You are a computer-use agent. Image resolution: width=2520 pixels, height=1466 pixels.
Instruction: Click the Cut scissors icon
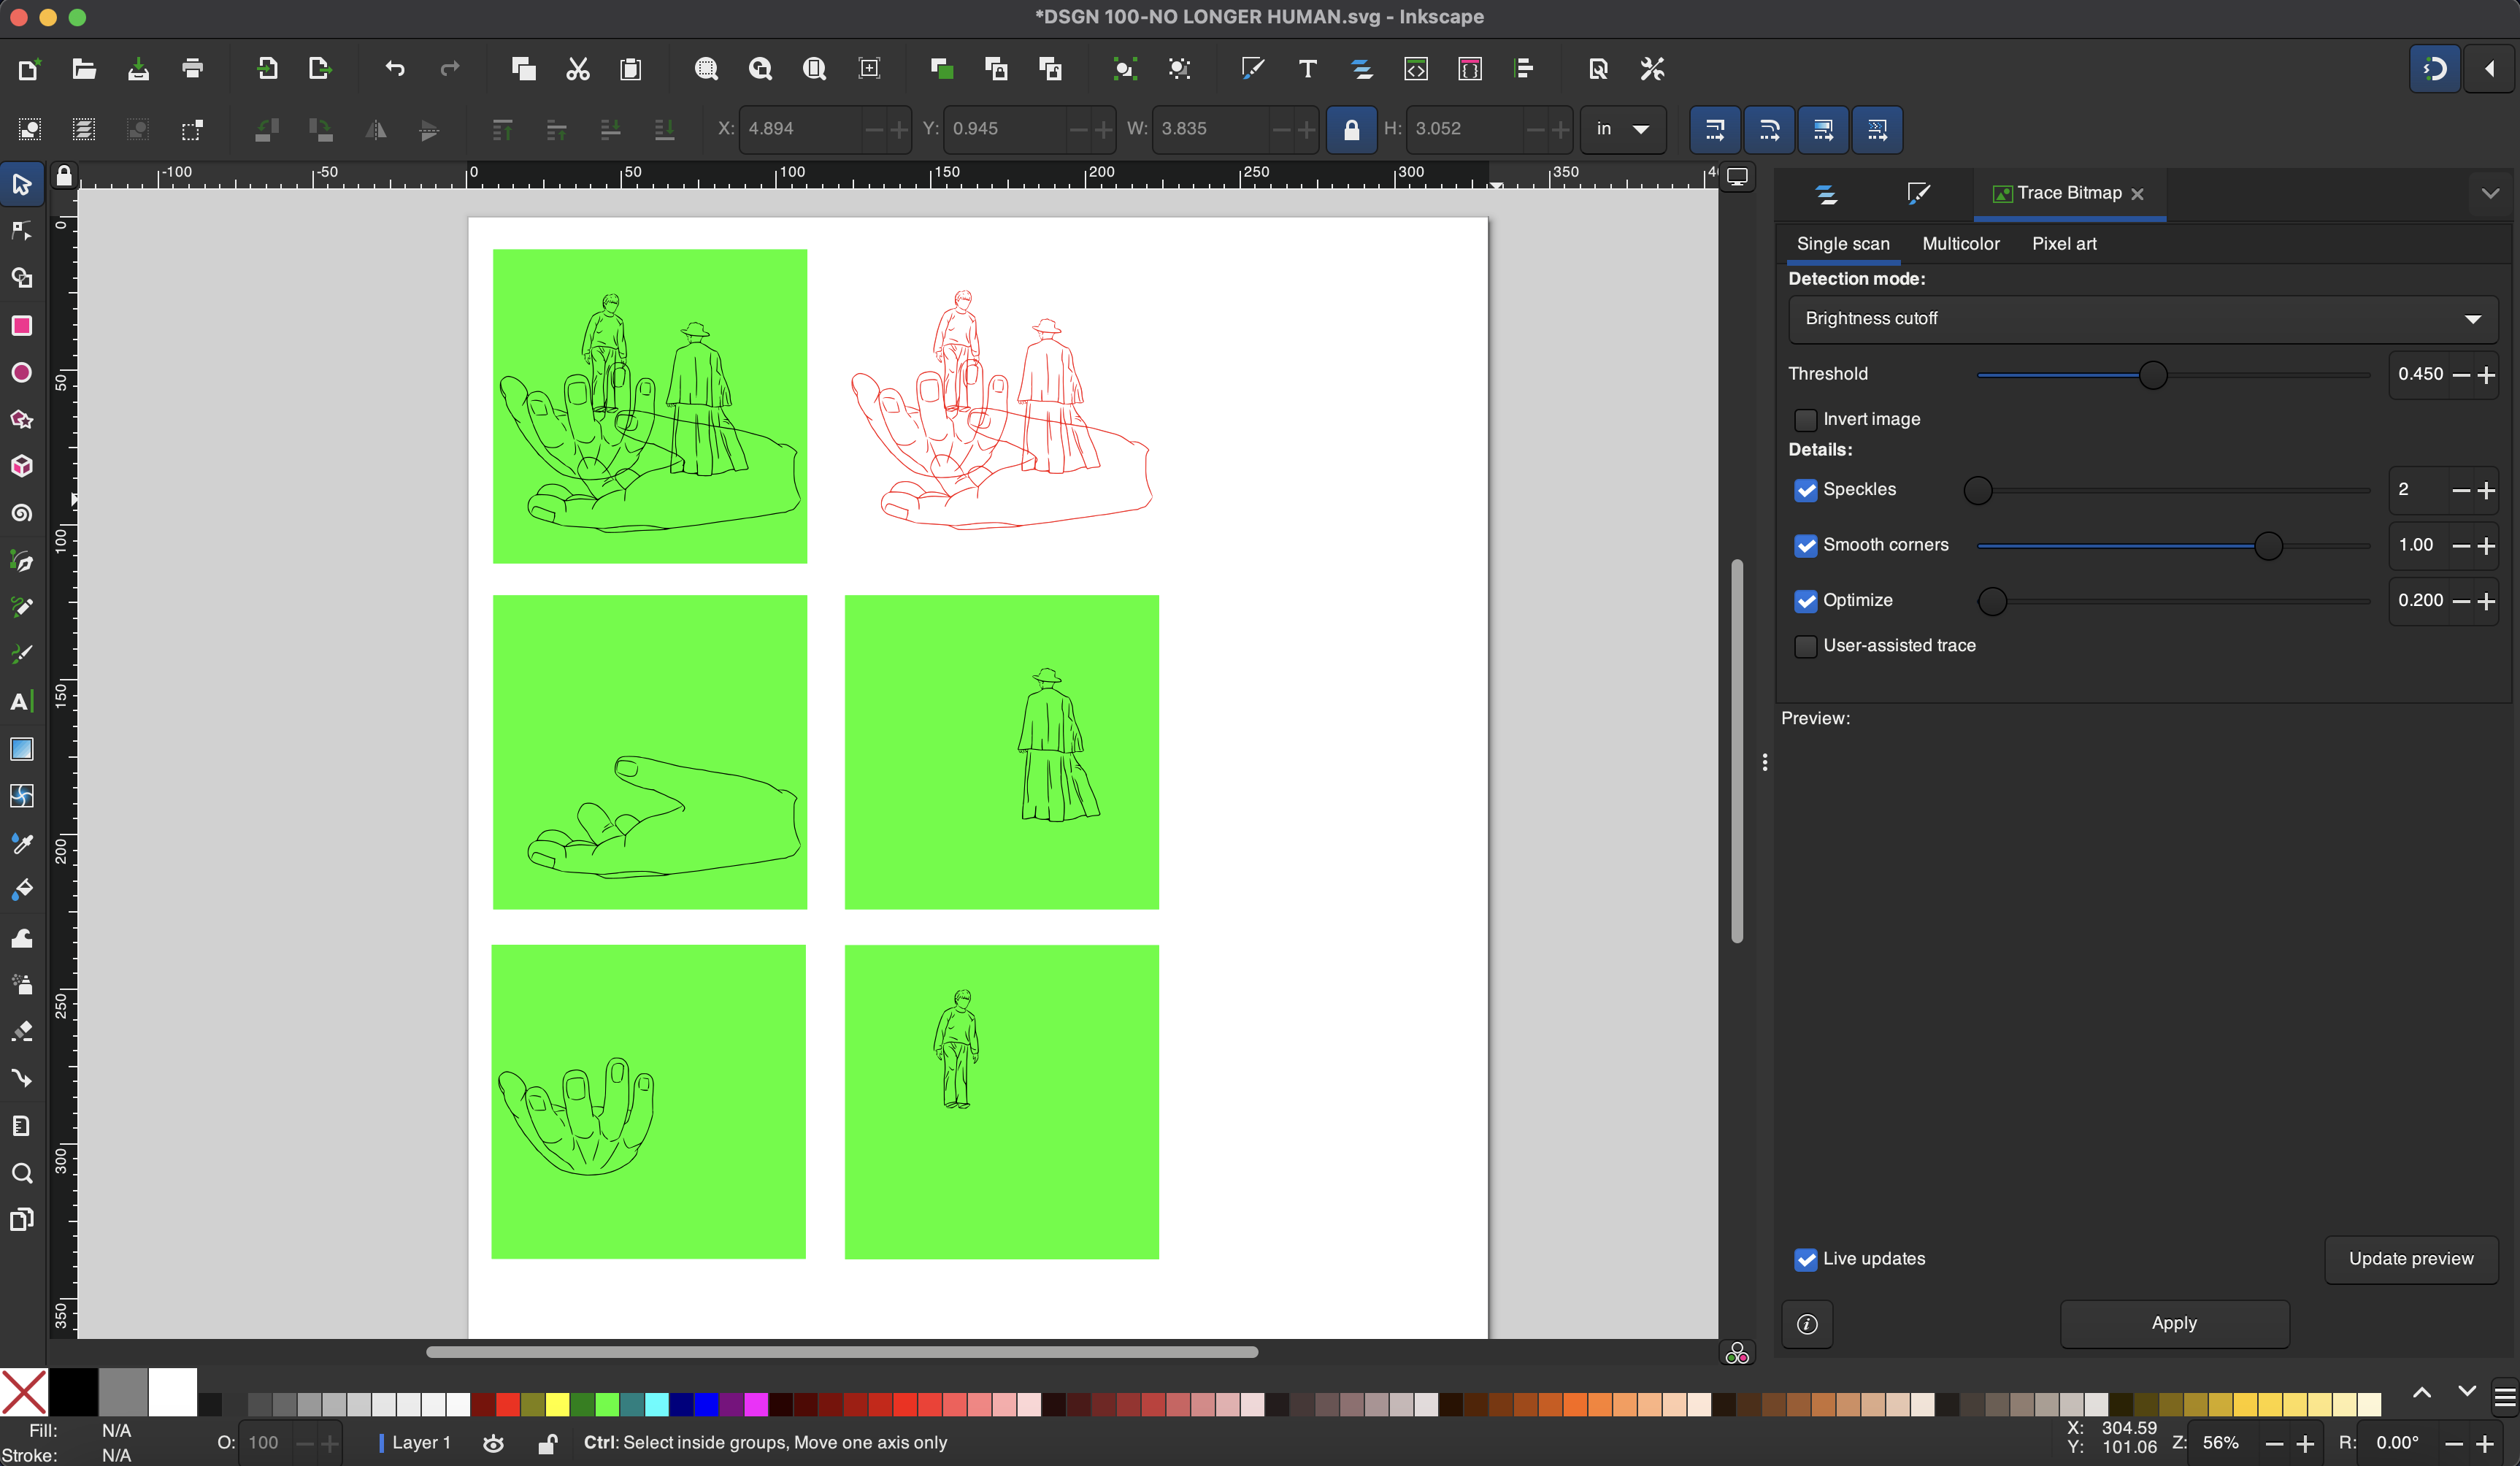[577, 69]
